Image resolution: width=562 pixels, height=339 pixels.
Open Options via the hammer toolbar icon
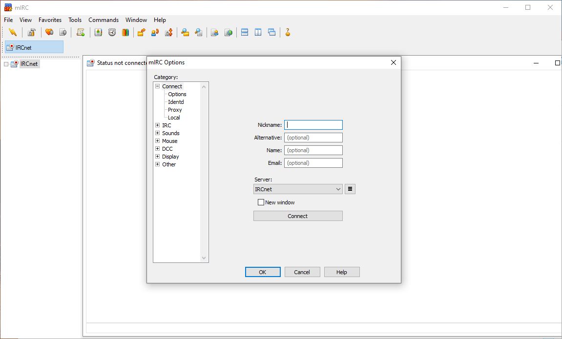[x=32, y=32]
